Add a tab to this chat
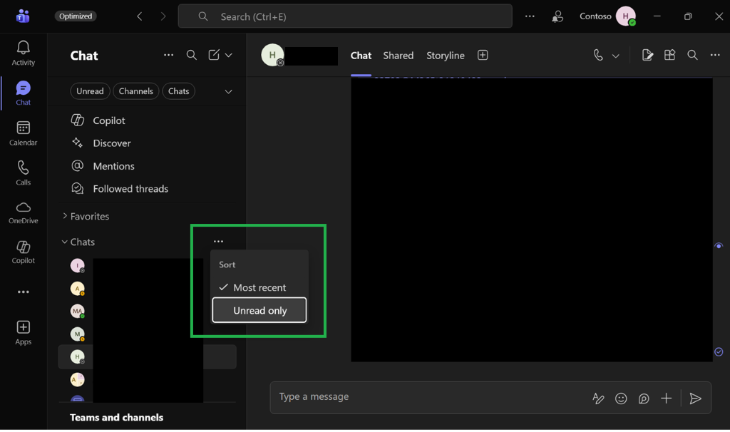Viewport: 730px width, 432px height. click(x=483, y=56)
